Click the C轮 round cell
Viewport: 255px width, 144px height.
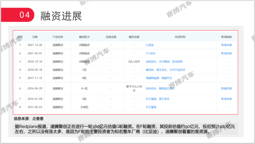click(x=84, y=70)
